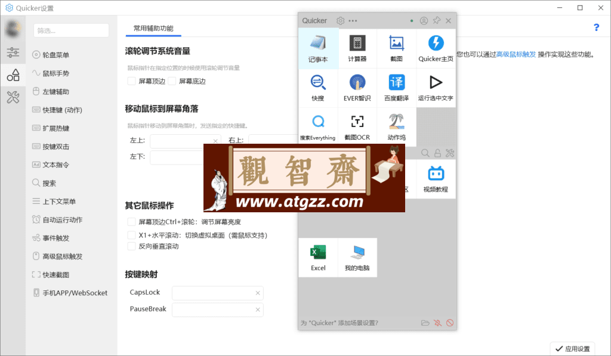Launch the Excel action
Screen dimensions: 611x356
(318, 258)
